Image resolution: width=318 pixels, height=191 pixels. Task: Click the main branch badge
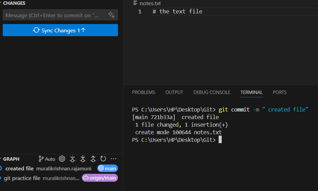tap(108, 169)
